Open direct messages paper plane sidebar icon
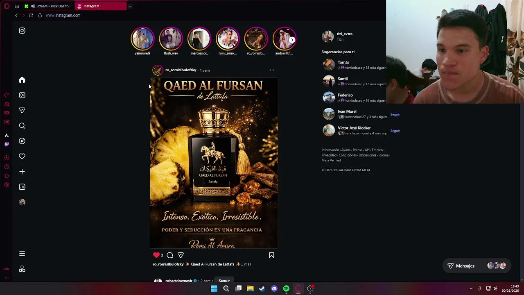Screen dimensions: 524x295 pyautogui.click(x=22, y=110)
